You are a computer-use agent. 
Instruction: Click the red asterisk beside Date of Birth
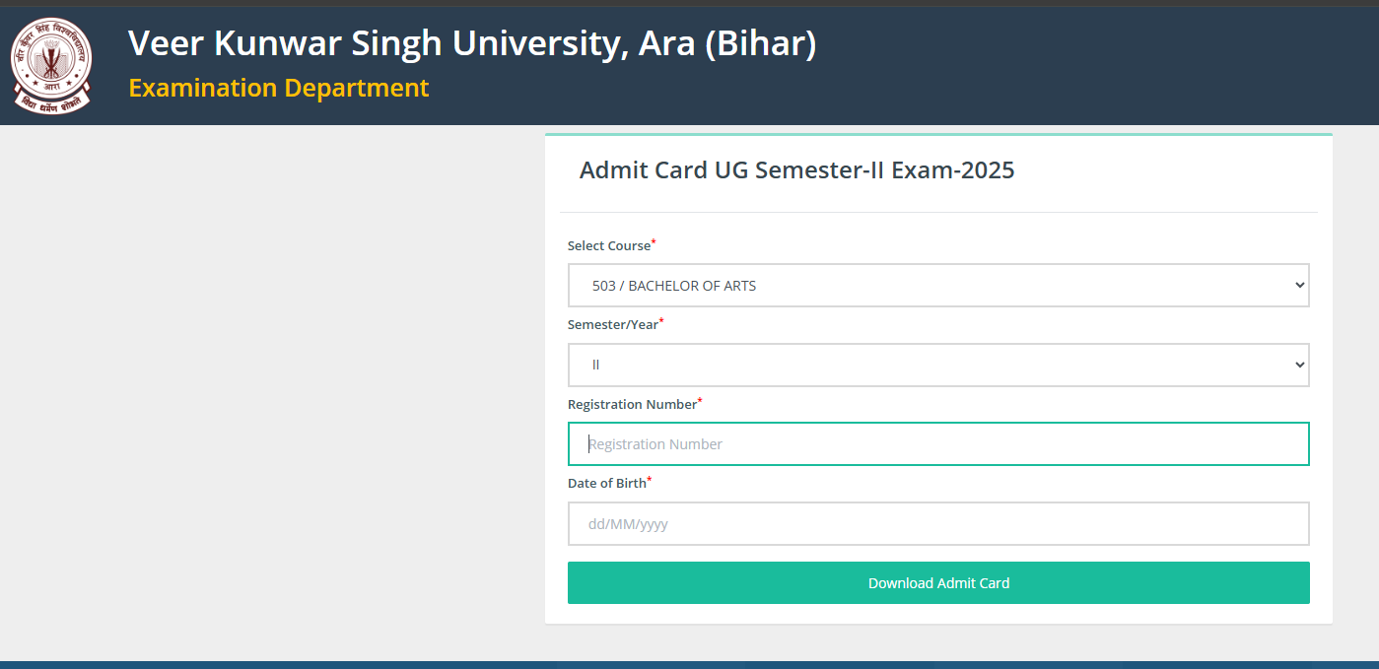pos(650,479)
